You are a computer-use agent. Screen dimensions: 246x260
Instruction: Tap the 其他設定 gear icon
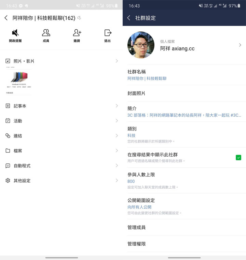(8, 180)
